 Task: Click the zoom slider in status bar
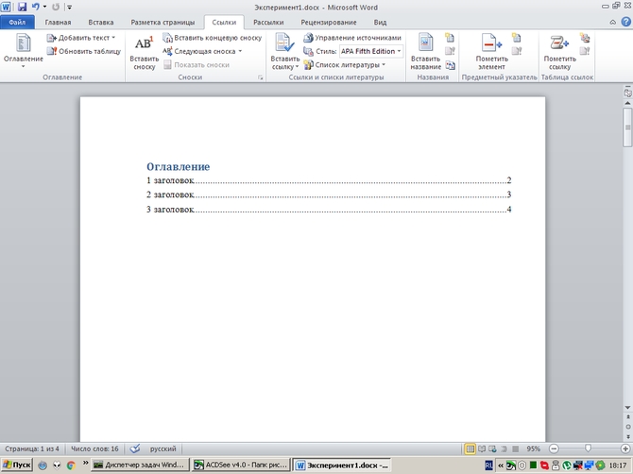588,449
